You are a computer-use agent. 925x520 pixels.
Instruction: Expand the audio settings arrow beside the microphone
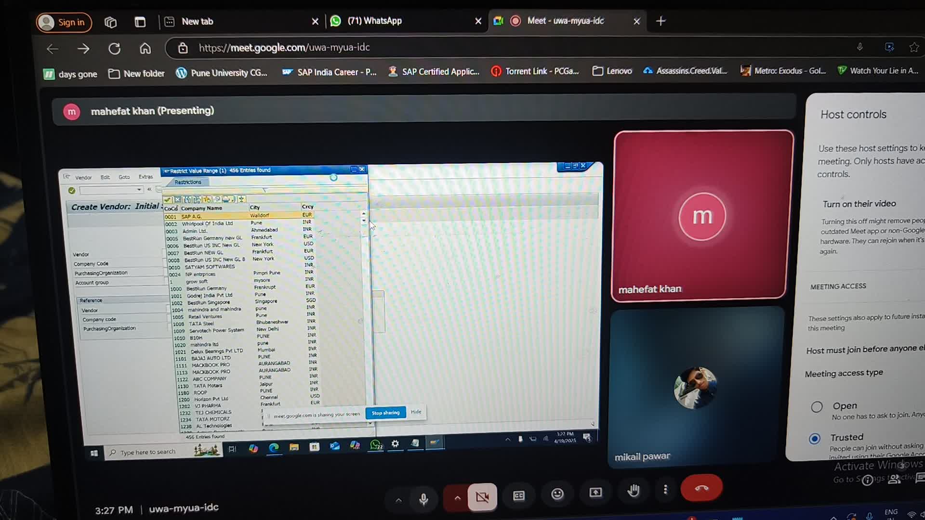coord(398,500)
